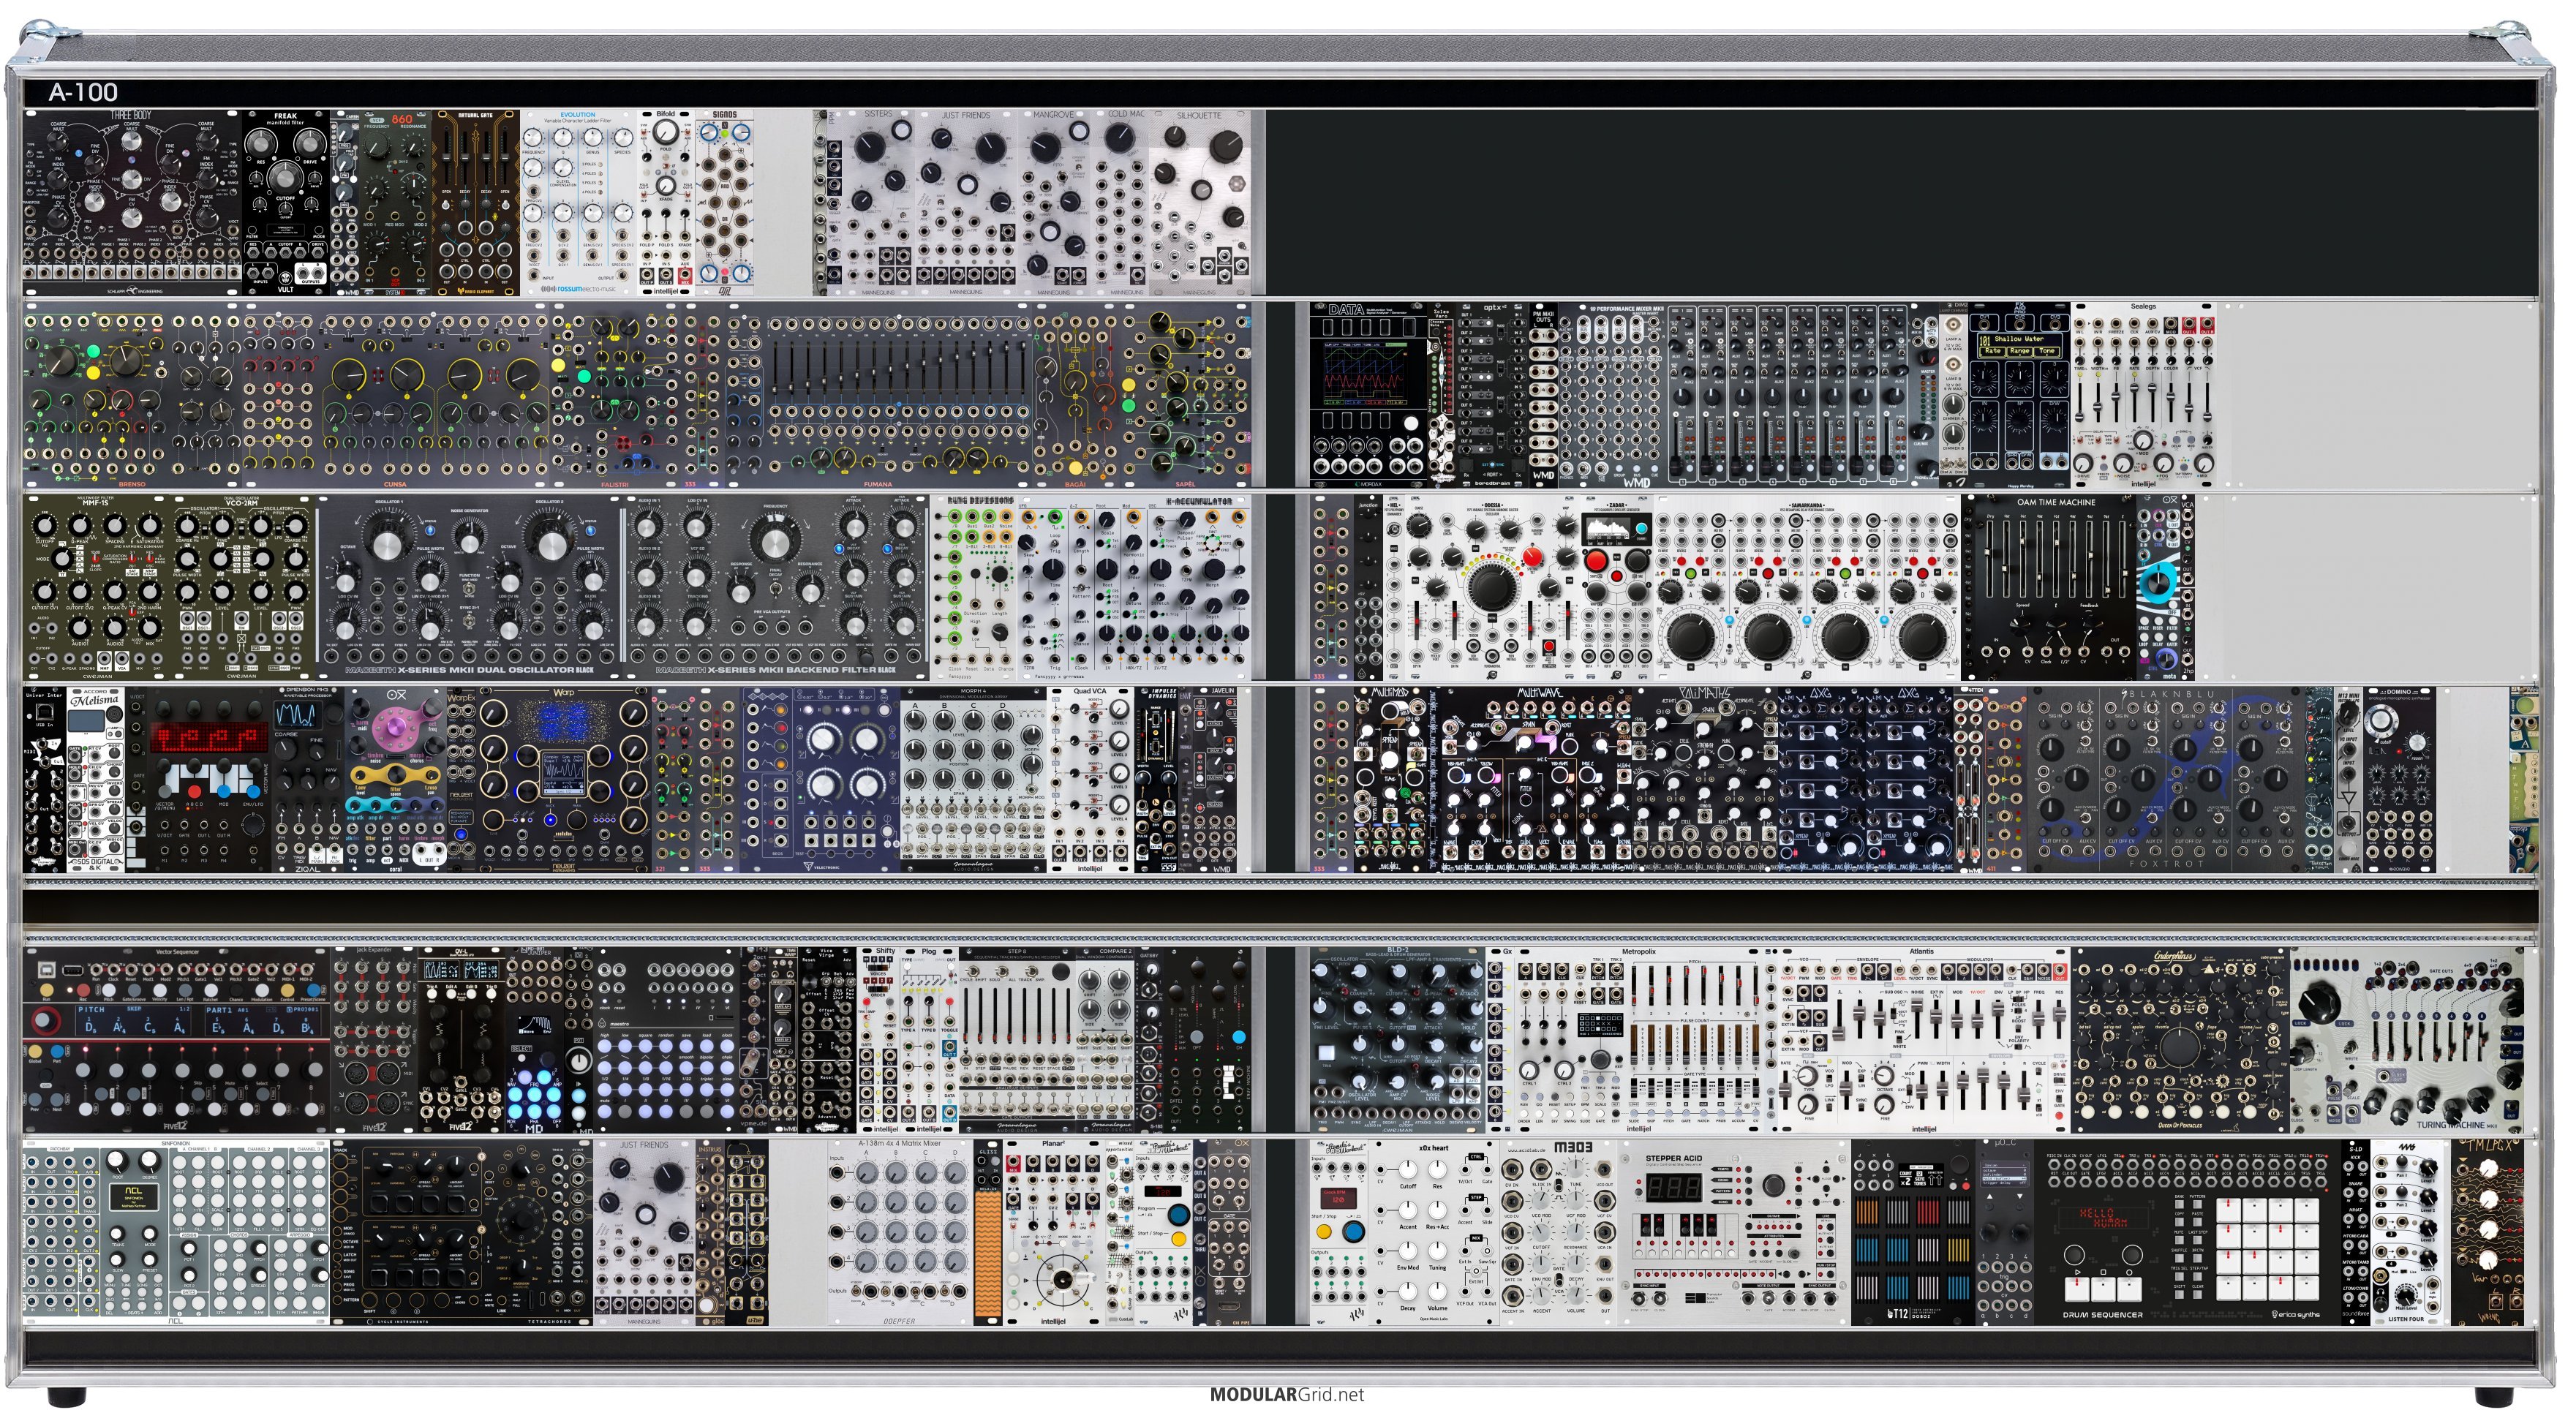This screenshot has width=2576, height=1410.
Task: Click the Sapel random module
Action: click(x=1185, y=396)
